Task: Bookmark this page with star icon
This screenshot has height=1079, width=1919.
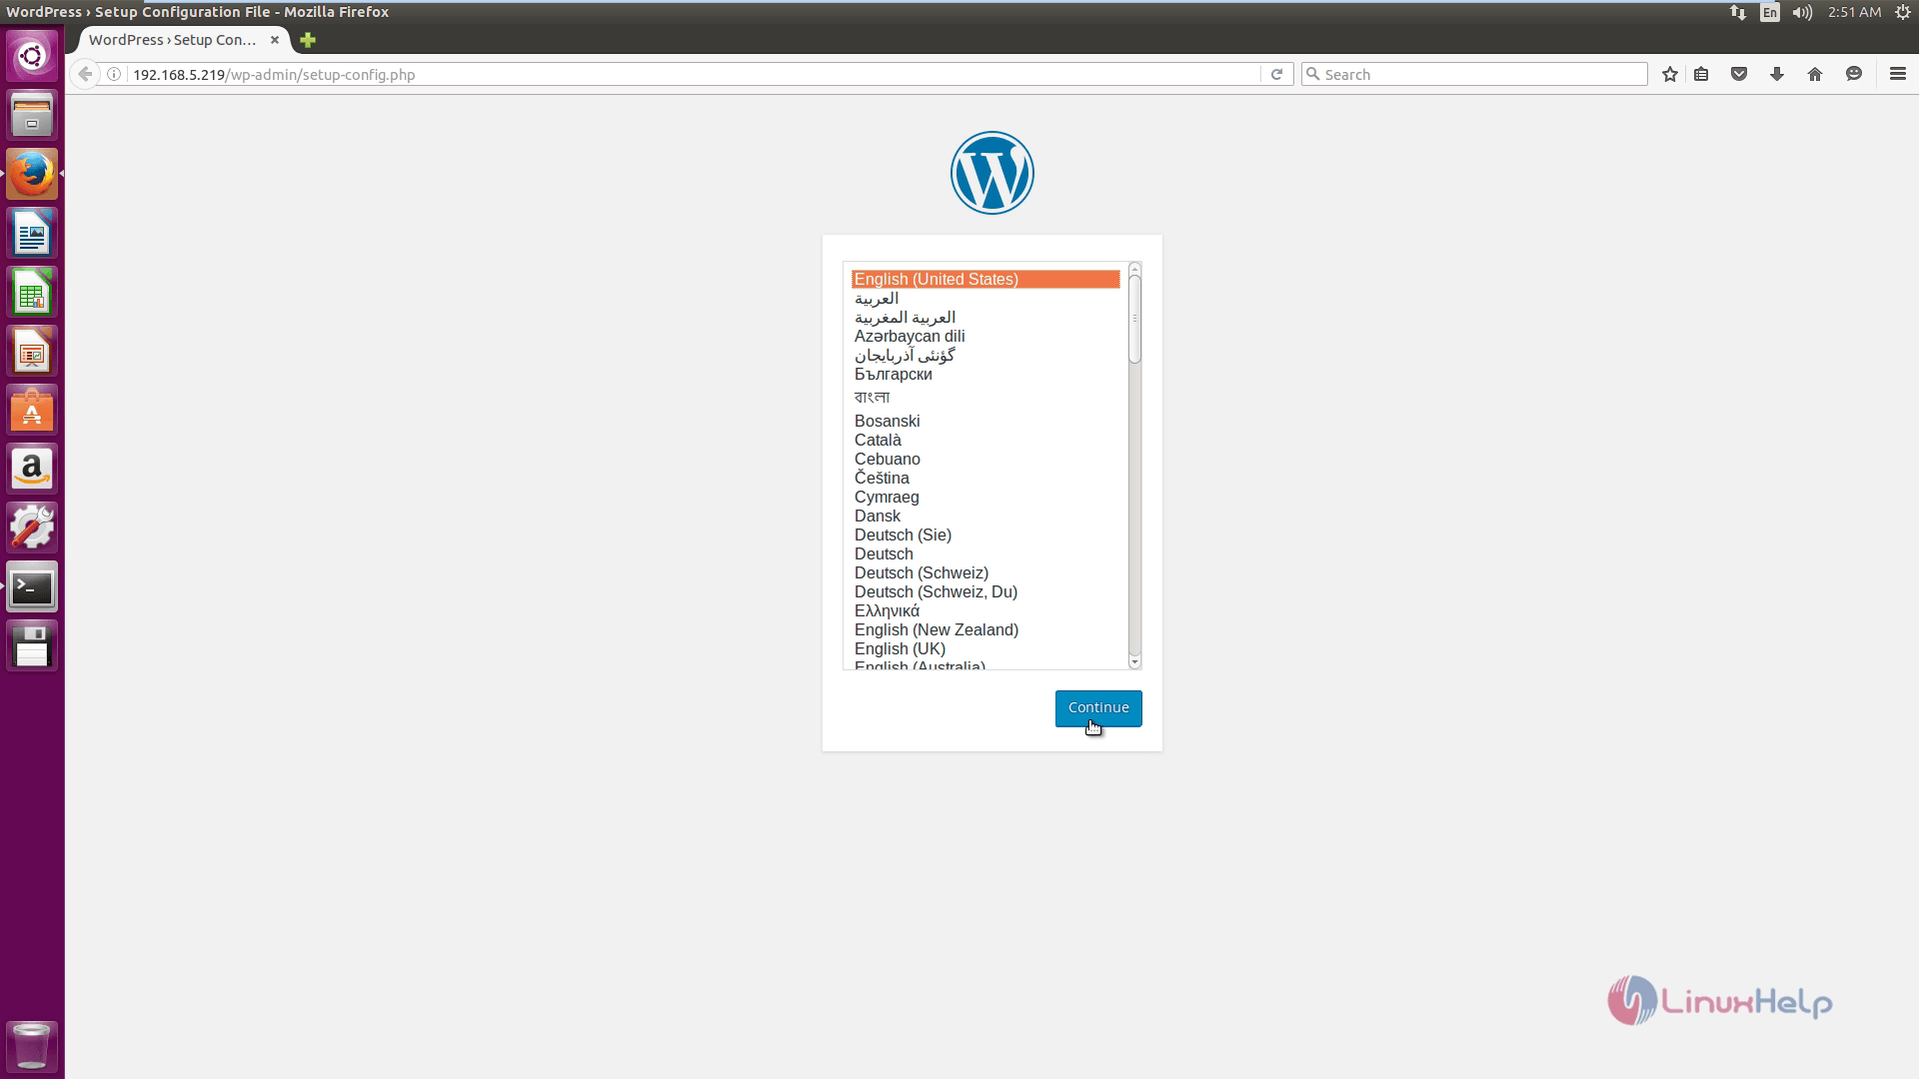Action: click(1669, 74)
